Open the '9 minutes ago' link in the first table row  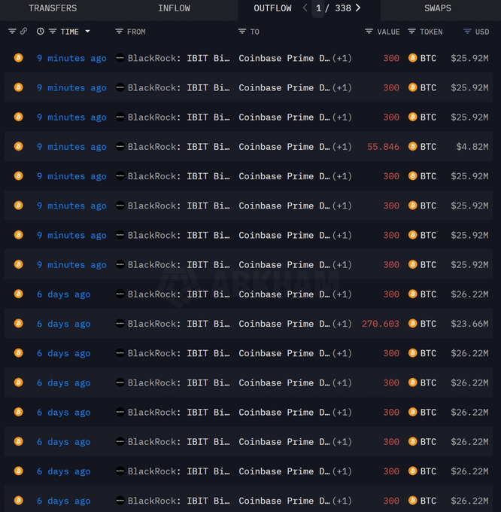(71, 58)
